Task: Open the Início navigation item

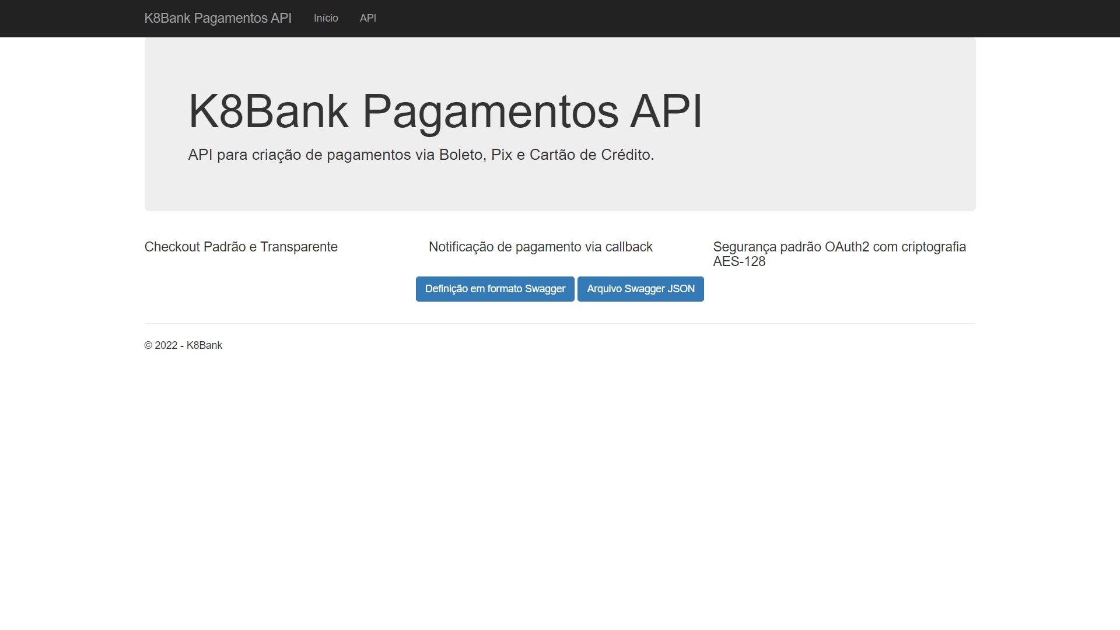Action: (325, 18)
